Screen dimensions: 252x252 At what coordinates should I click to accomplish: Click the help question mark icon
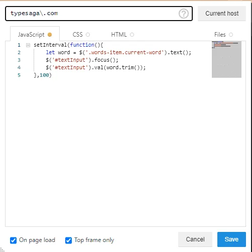click(x=184, y=14)
